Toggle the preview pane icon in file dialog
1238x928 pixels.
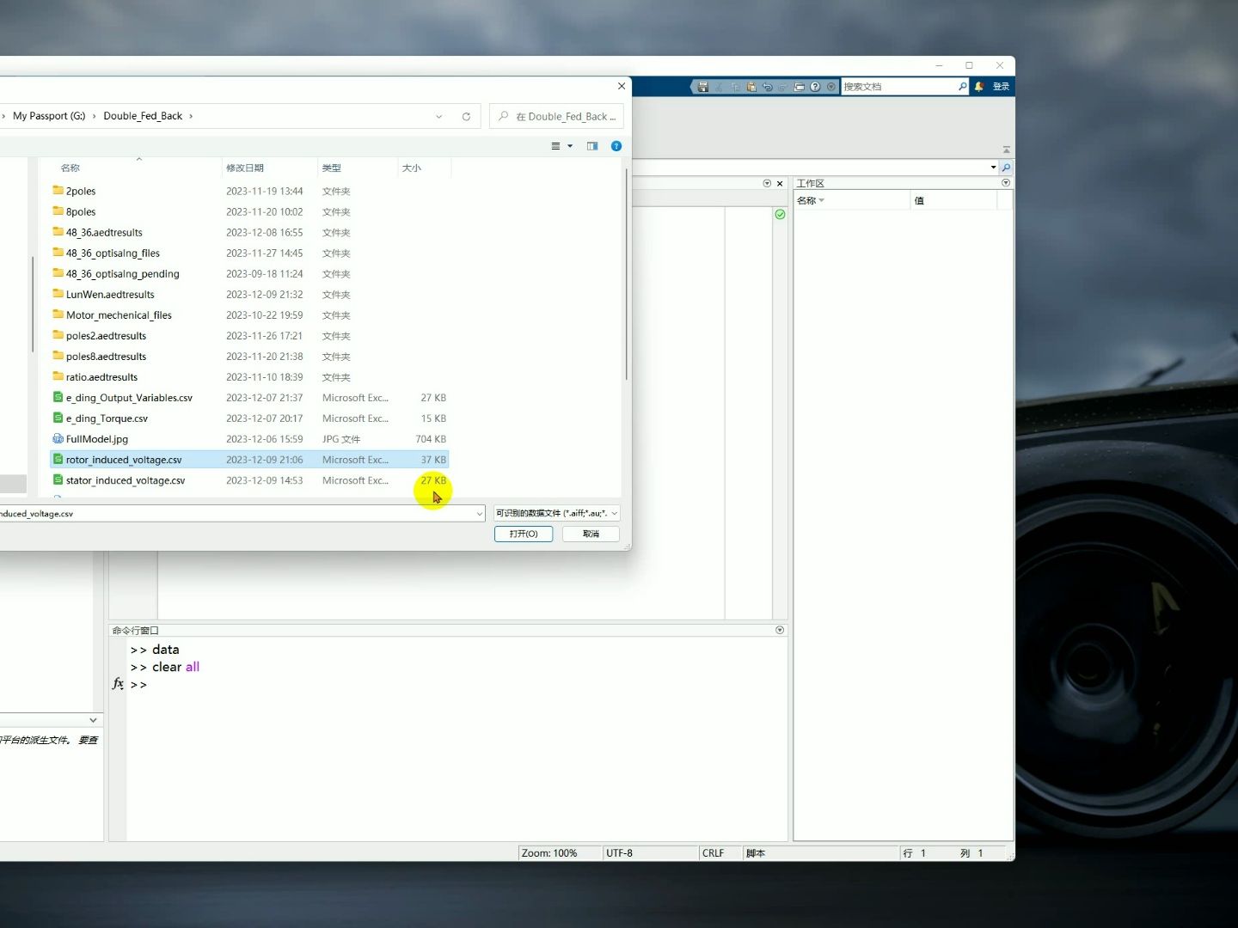pyautogui.click(x=592, y=146)
